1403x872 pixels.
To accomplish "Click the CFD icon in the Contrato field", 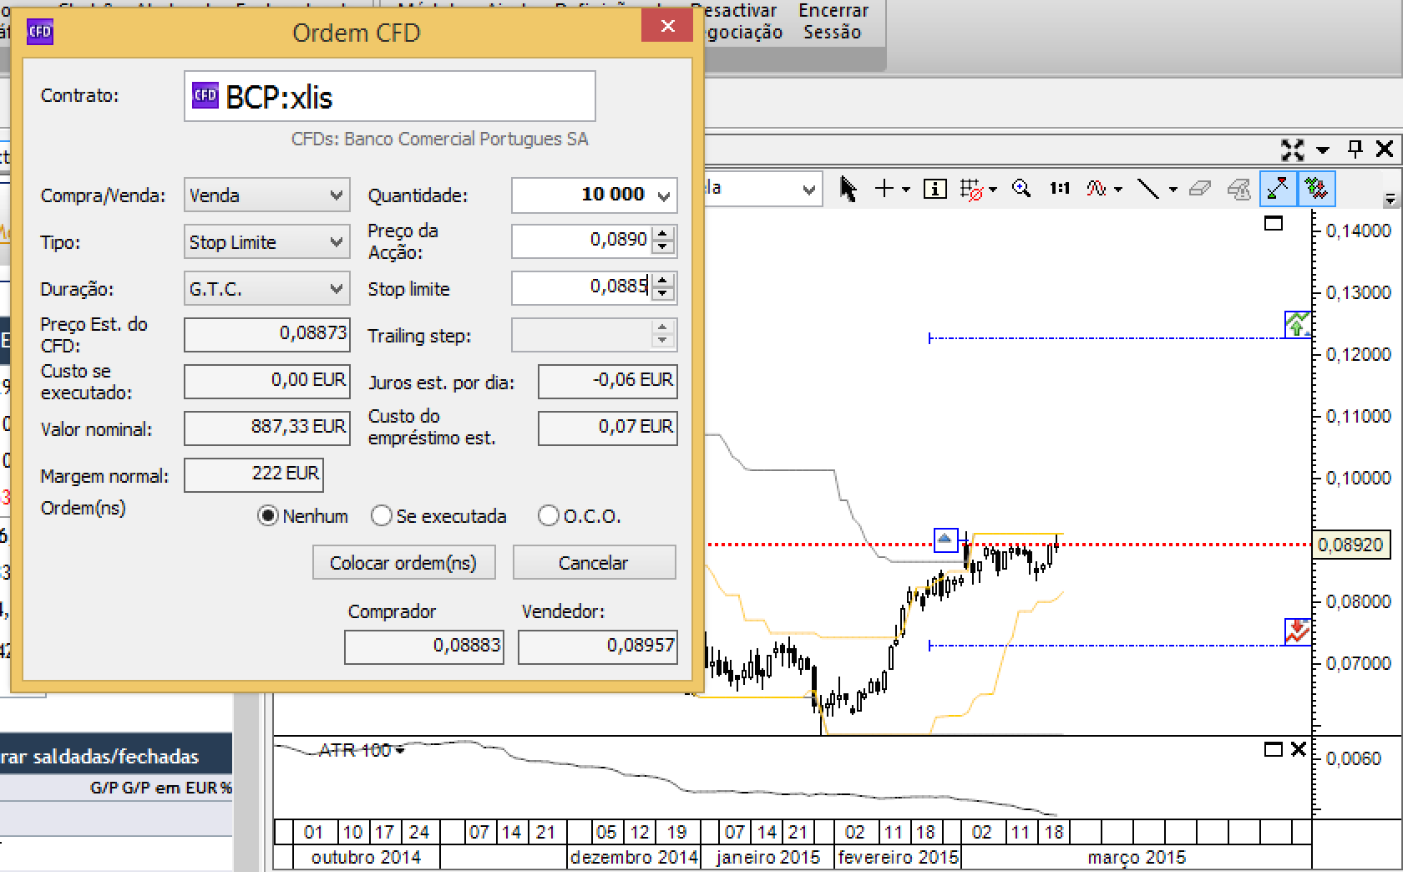I will coord(205,95).
